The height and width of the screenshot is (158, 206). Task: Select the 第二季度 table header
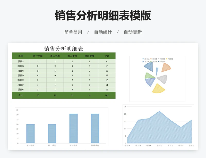[x=55, y=56]
